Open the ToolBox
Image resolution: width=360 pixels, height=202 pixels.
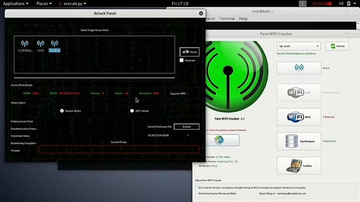(299, 166)
